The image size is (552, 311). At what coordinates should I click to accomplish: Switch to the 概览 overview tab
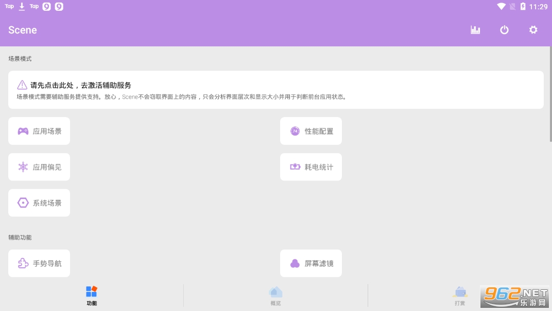tap(275, 296)
